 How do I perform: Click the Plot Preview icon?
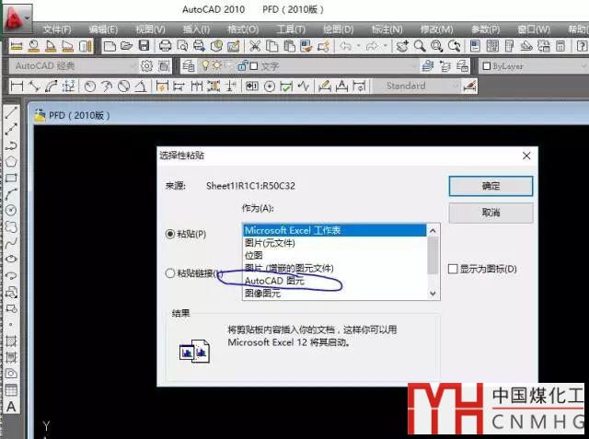coord(182,46)
